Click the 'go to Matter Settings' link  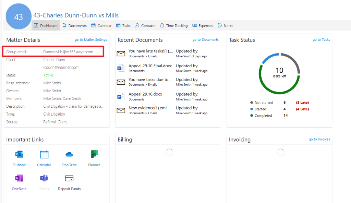point(91,40)
